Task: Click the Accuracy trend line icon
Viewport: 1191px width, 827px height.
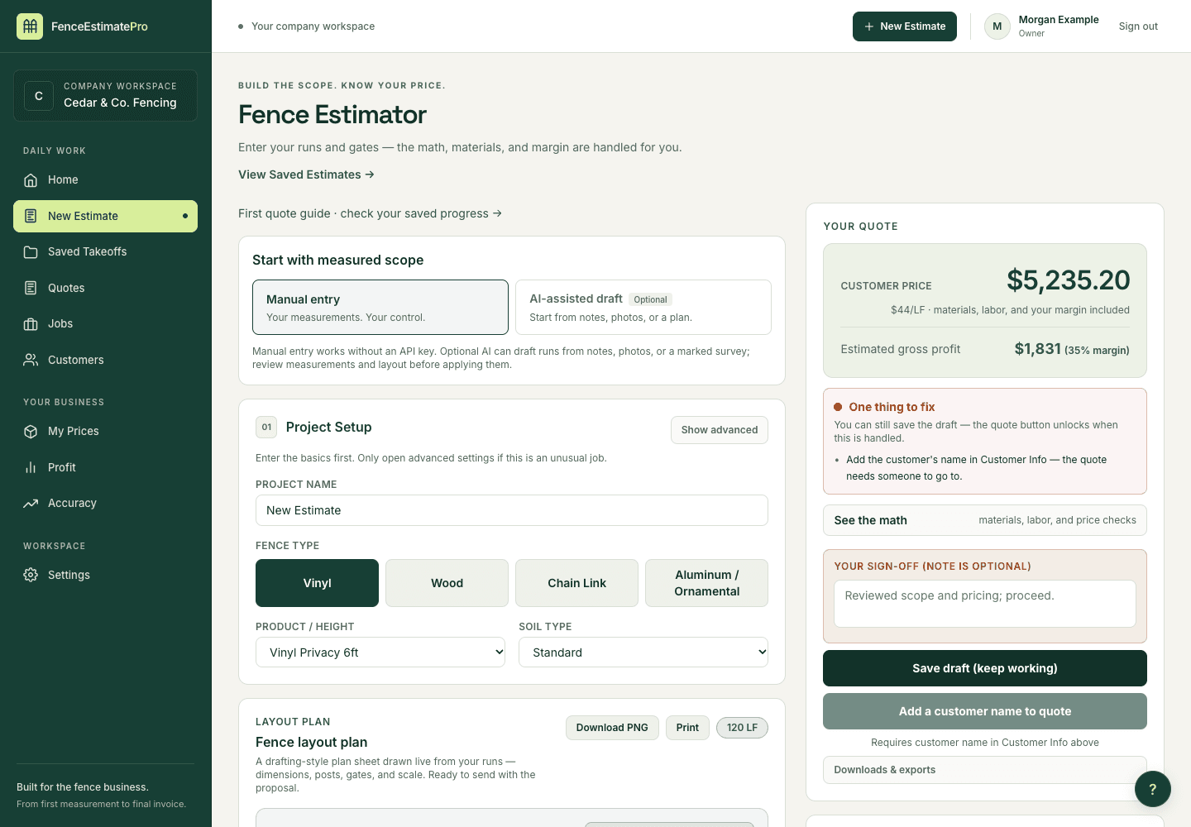Action: pyautogui.click(x=31, y=504)
